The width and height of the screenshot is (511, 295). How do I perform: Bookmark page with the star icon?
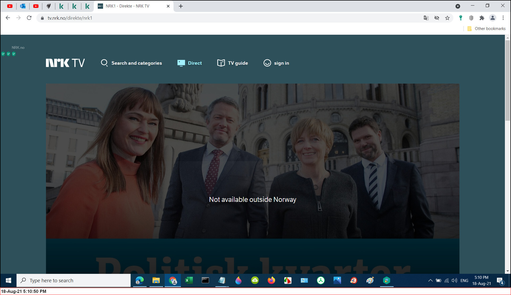pos(448,18)
